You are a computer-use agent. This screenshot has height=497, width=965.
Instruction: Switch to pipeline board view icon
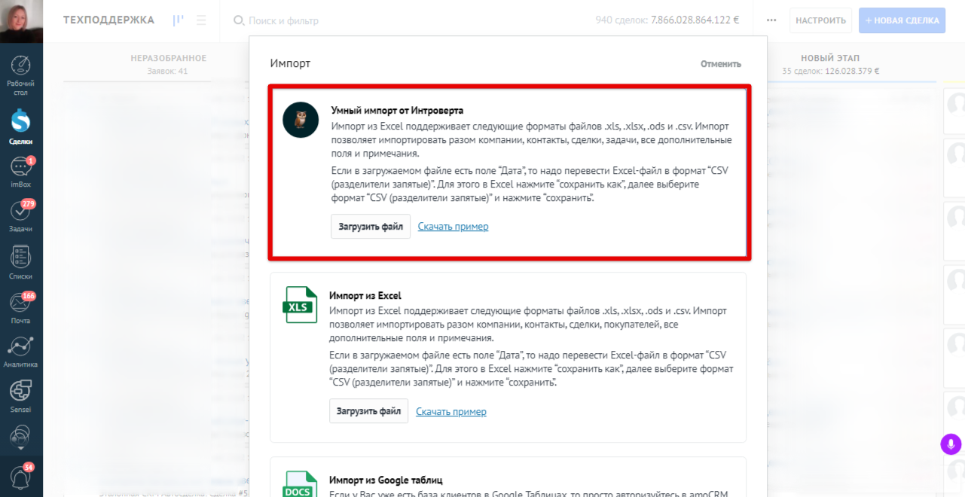pyautogui.click(x=178, y=20)
